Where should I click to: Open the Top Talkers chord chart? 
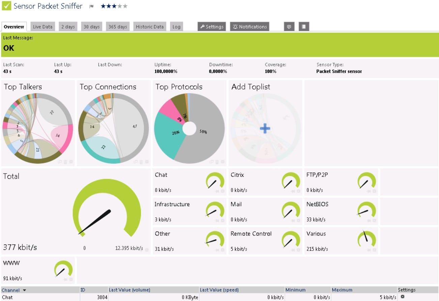coord(38,128)
